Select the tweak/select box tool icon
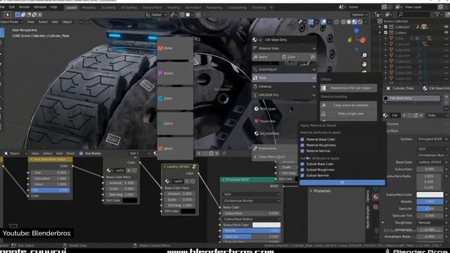The image size is (450, 253). pyautogui.click(x=8, y=14)
